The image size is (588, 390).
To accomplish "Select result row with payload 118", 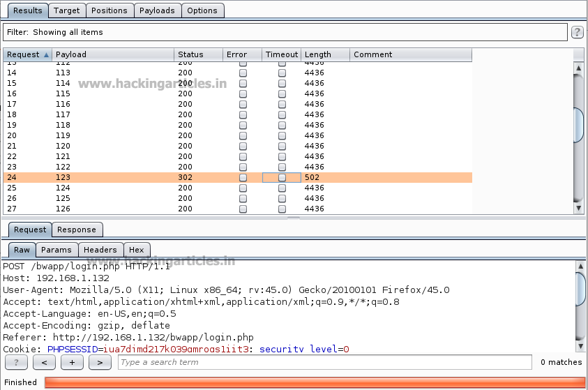I will (237, 126).
